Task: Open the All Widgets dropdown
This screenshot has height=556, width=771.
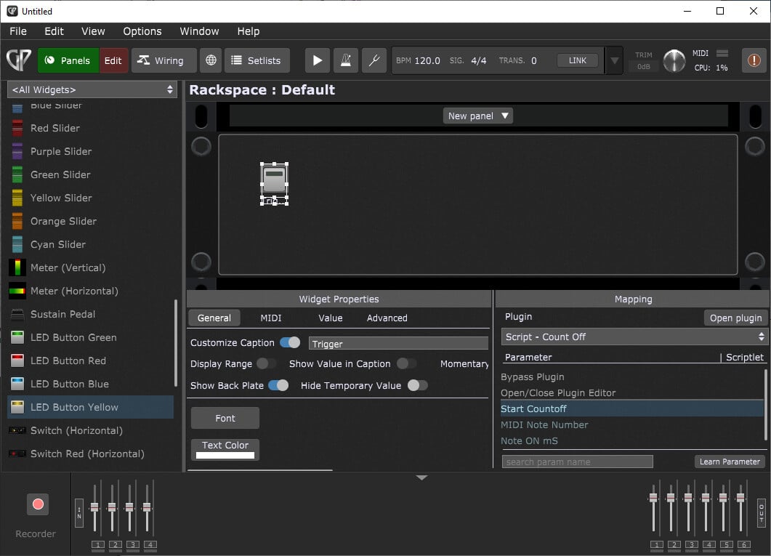Action: coord(93,89)
